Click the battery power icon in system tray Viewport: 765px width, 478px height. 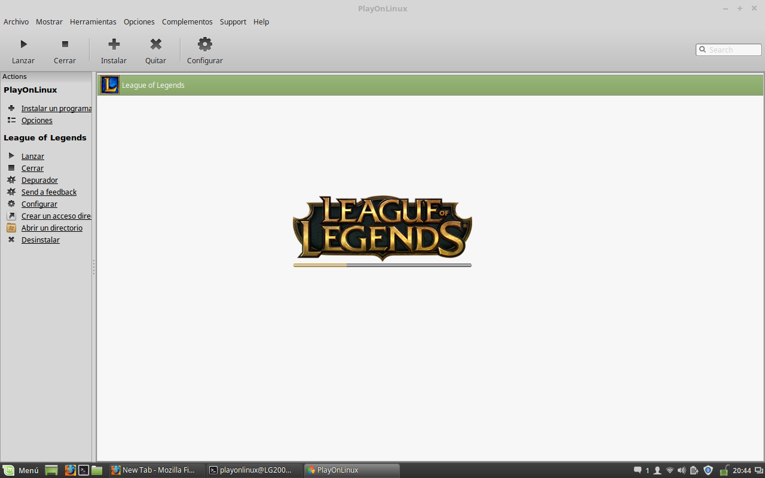pyautogui.click(x=694, y=470)
